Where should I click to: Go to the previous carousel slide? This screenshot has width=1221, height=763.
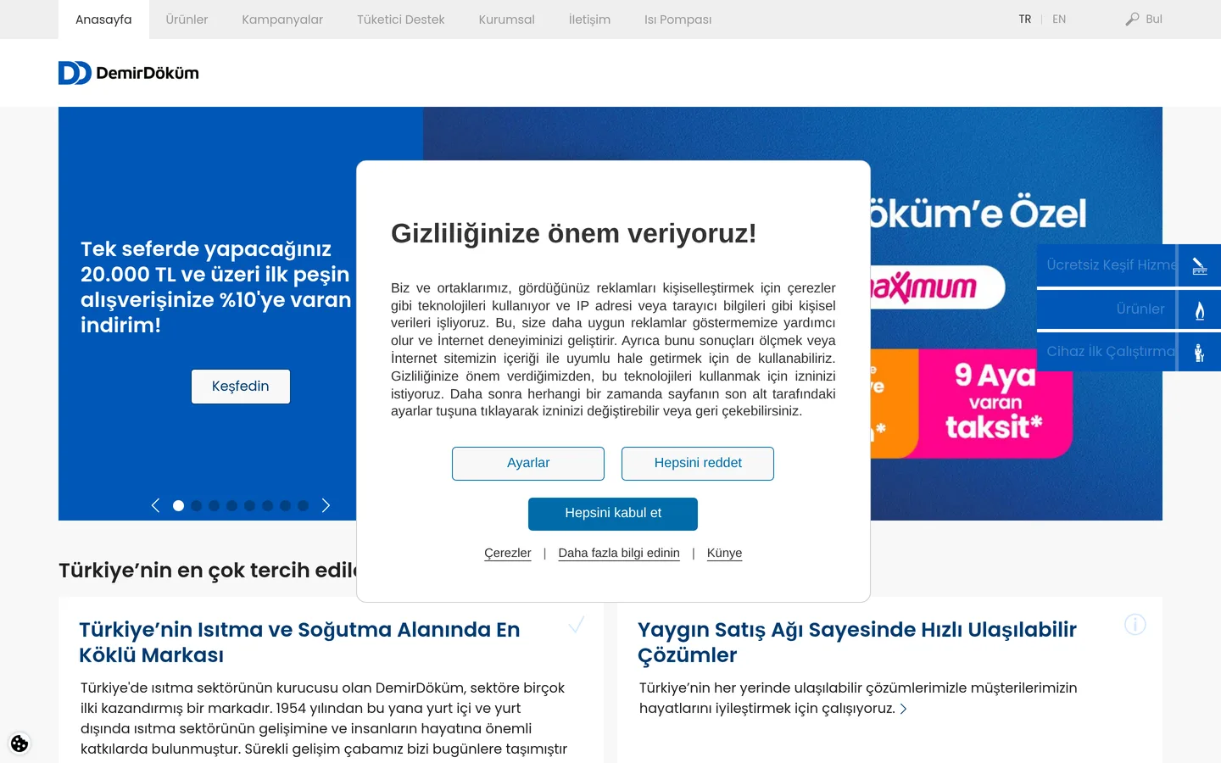(155, 505)
